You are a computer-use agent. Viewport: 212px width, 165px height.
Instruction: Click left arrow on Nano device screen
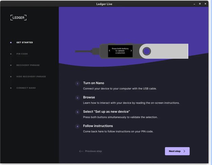pos(109,51)
